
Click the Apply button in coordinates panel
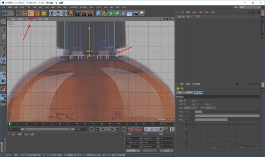point(166,150)
